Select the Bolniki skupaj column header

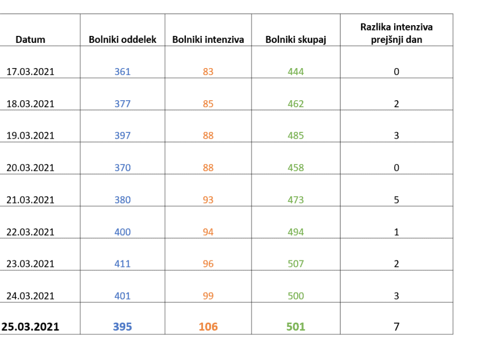[296, 40]
